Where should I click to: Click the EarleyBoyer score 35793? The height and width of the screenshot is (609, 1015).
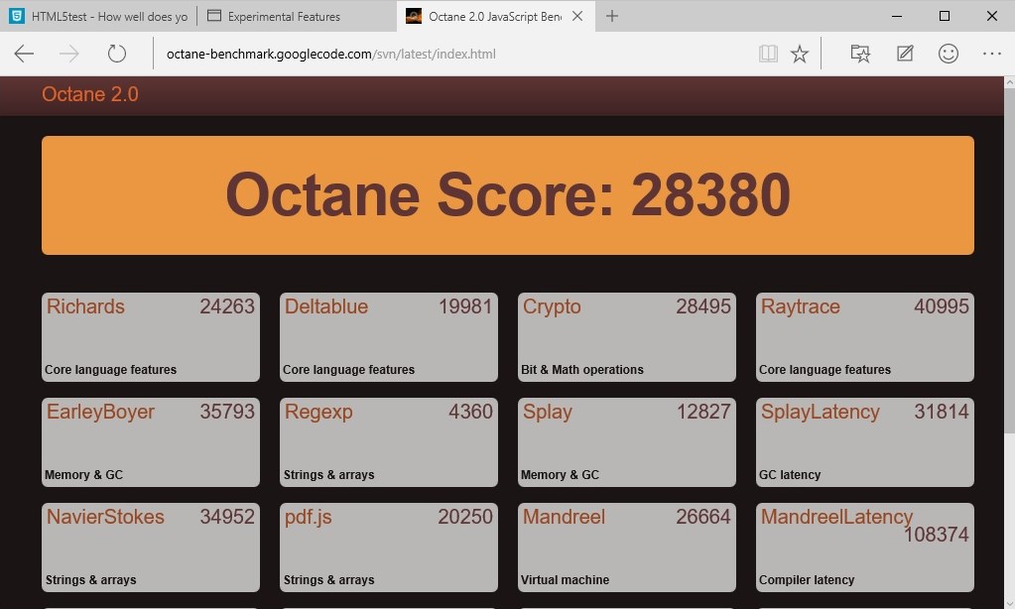pyautogui.click(x=227, y=412)
